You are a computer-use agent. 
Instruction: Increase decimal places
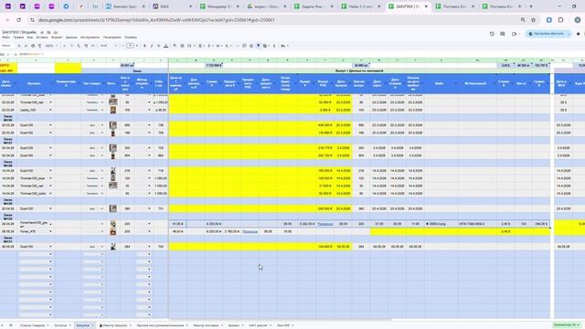tap(86, 46)
